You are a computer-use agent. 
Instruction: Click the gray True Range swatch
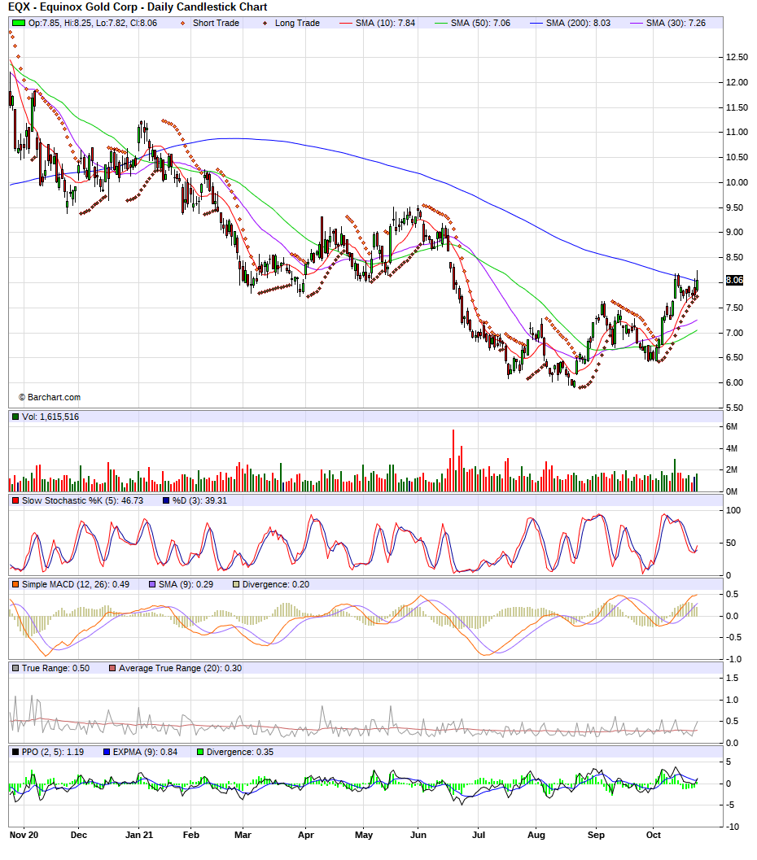point(15,668)
